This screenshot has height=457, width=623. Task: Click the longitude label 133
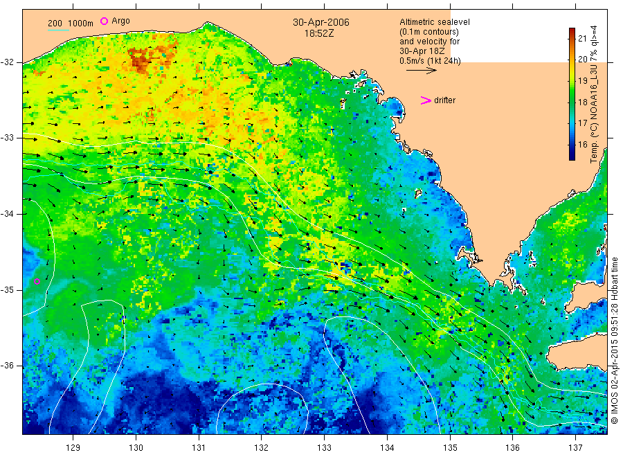324,448
